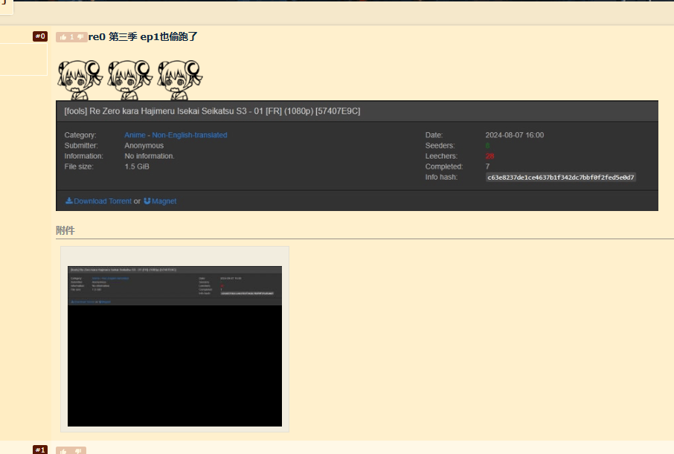
Task: Click thumbs-down icon on post #1
Action: click(x=80, y=450)
